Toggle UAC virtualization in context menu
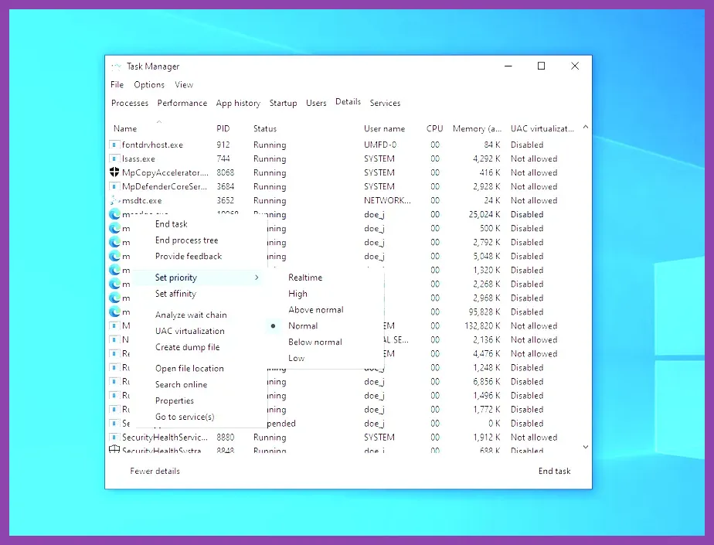This screenshot has width=714, height=545. 190,331
